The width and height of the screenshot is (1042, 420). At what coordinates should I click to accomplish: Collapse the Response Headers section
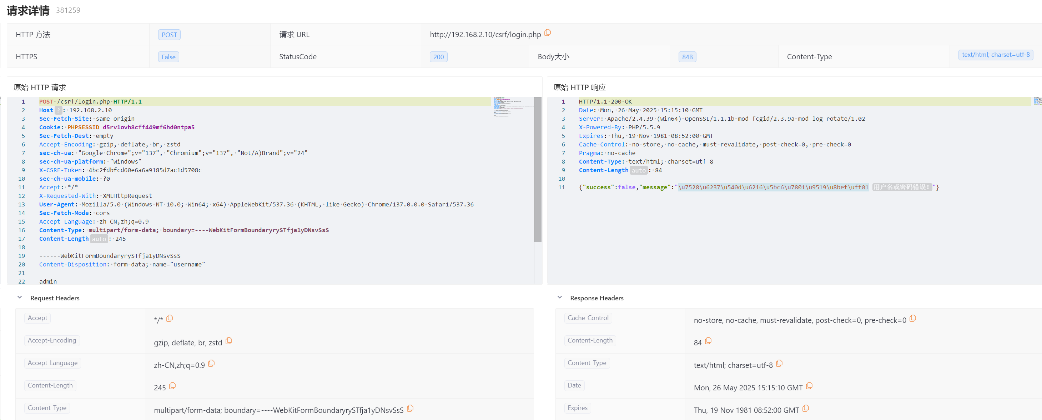(559, 297)
